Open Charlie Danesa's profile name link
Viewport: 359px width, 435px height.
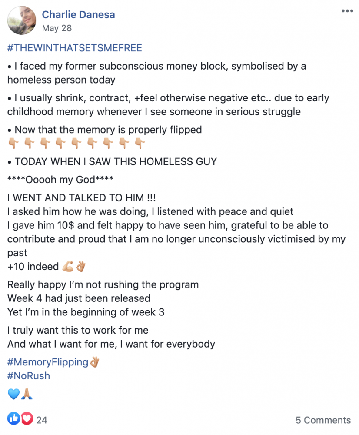coord(78,14)
